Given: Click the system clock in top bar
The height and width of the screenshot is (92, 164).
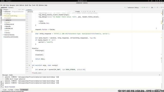Looking at the screenshot, I should click(82, 1).
